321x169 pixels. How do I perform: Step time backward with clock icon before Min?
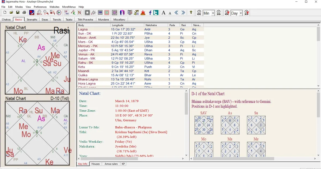tap(199, 13)
